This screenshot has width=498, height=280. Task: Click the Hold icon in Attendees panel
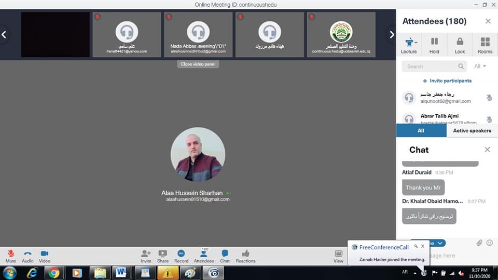coord(434,45)
